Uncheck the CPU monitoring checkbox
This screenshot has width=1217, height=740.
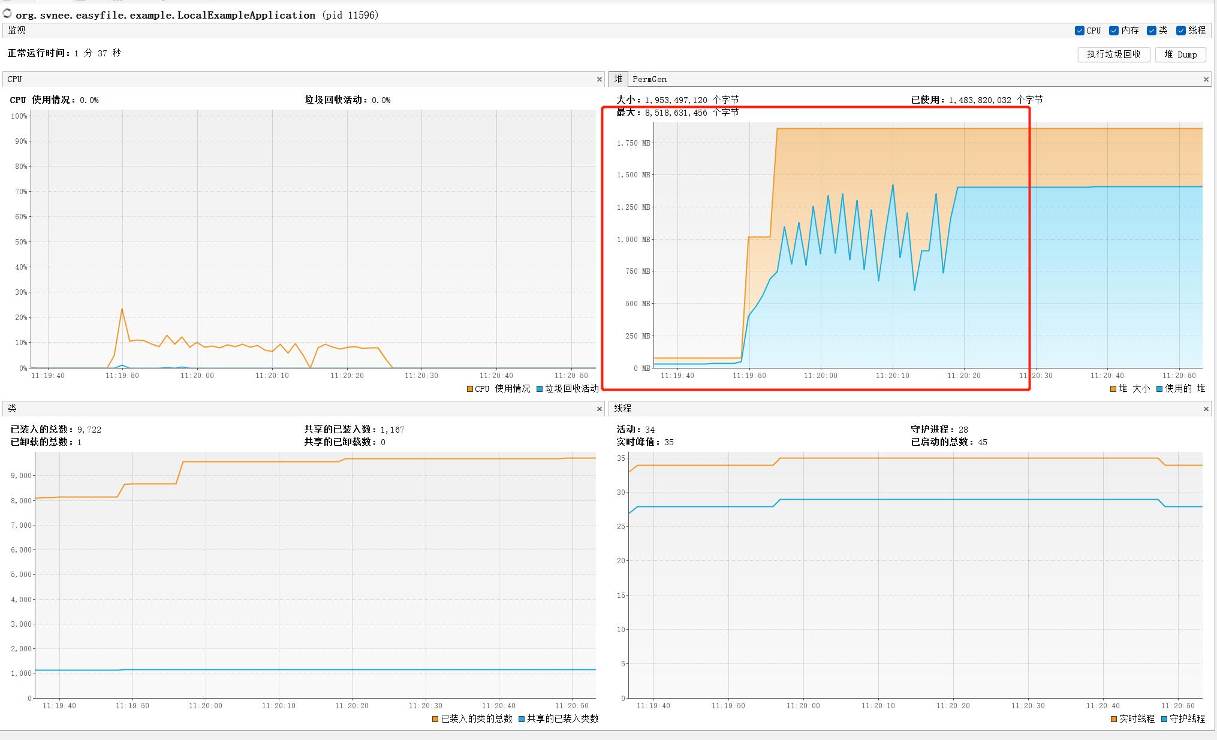pos(1079,31)
